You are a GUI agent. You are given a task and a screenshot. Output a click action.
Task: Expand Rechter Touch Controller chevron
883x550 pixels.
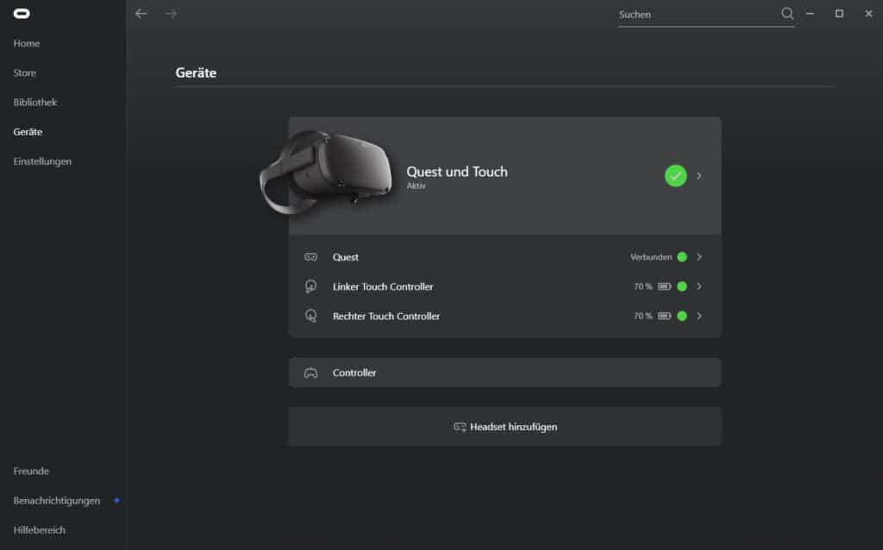coord(699,316)
